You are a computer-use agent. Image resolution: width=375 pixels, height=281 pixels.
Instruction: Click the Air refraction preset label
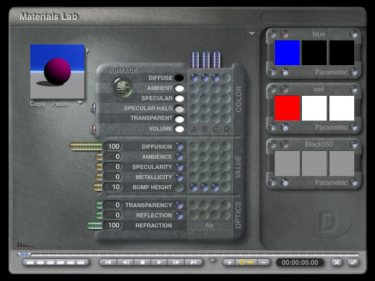pos(210,225)
